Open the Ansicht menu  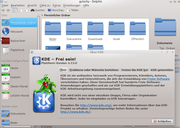(x=32, y=5)
